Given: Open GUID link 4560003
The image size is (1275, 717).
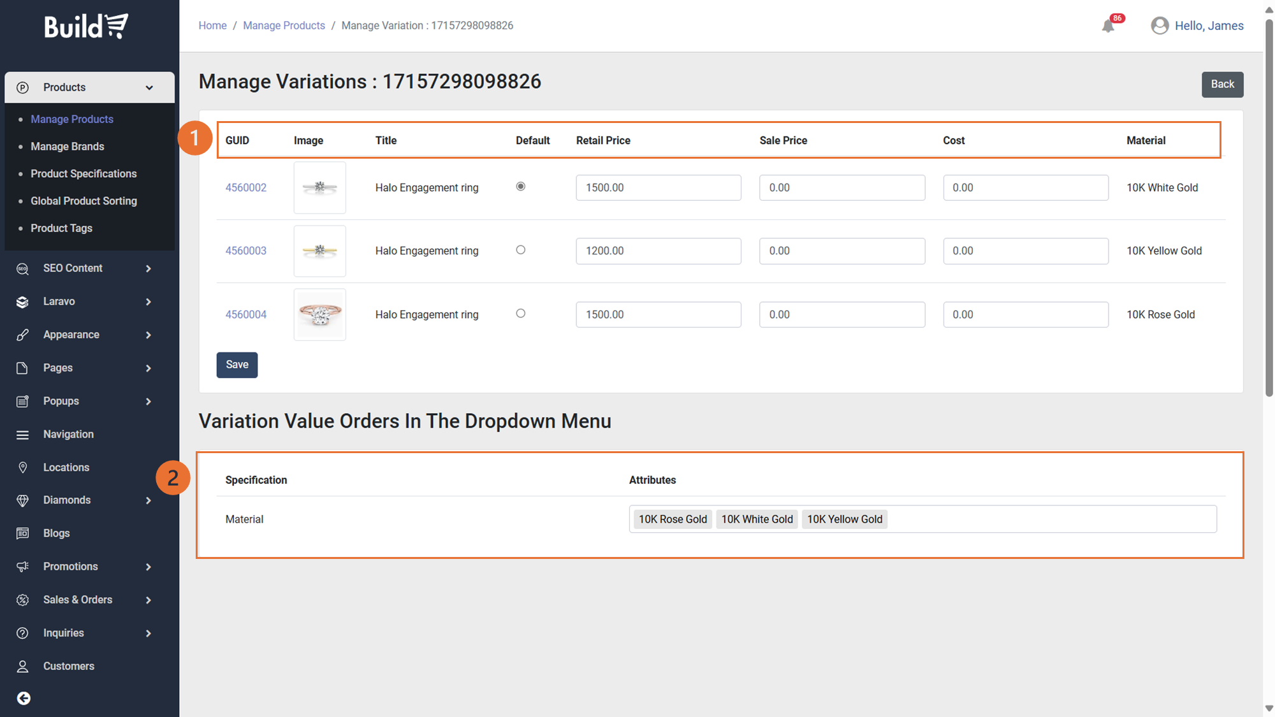Looking at the screenshot, I should pyautogui.click(x=245, y=251).
